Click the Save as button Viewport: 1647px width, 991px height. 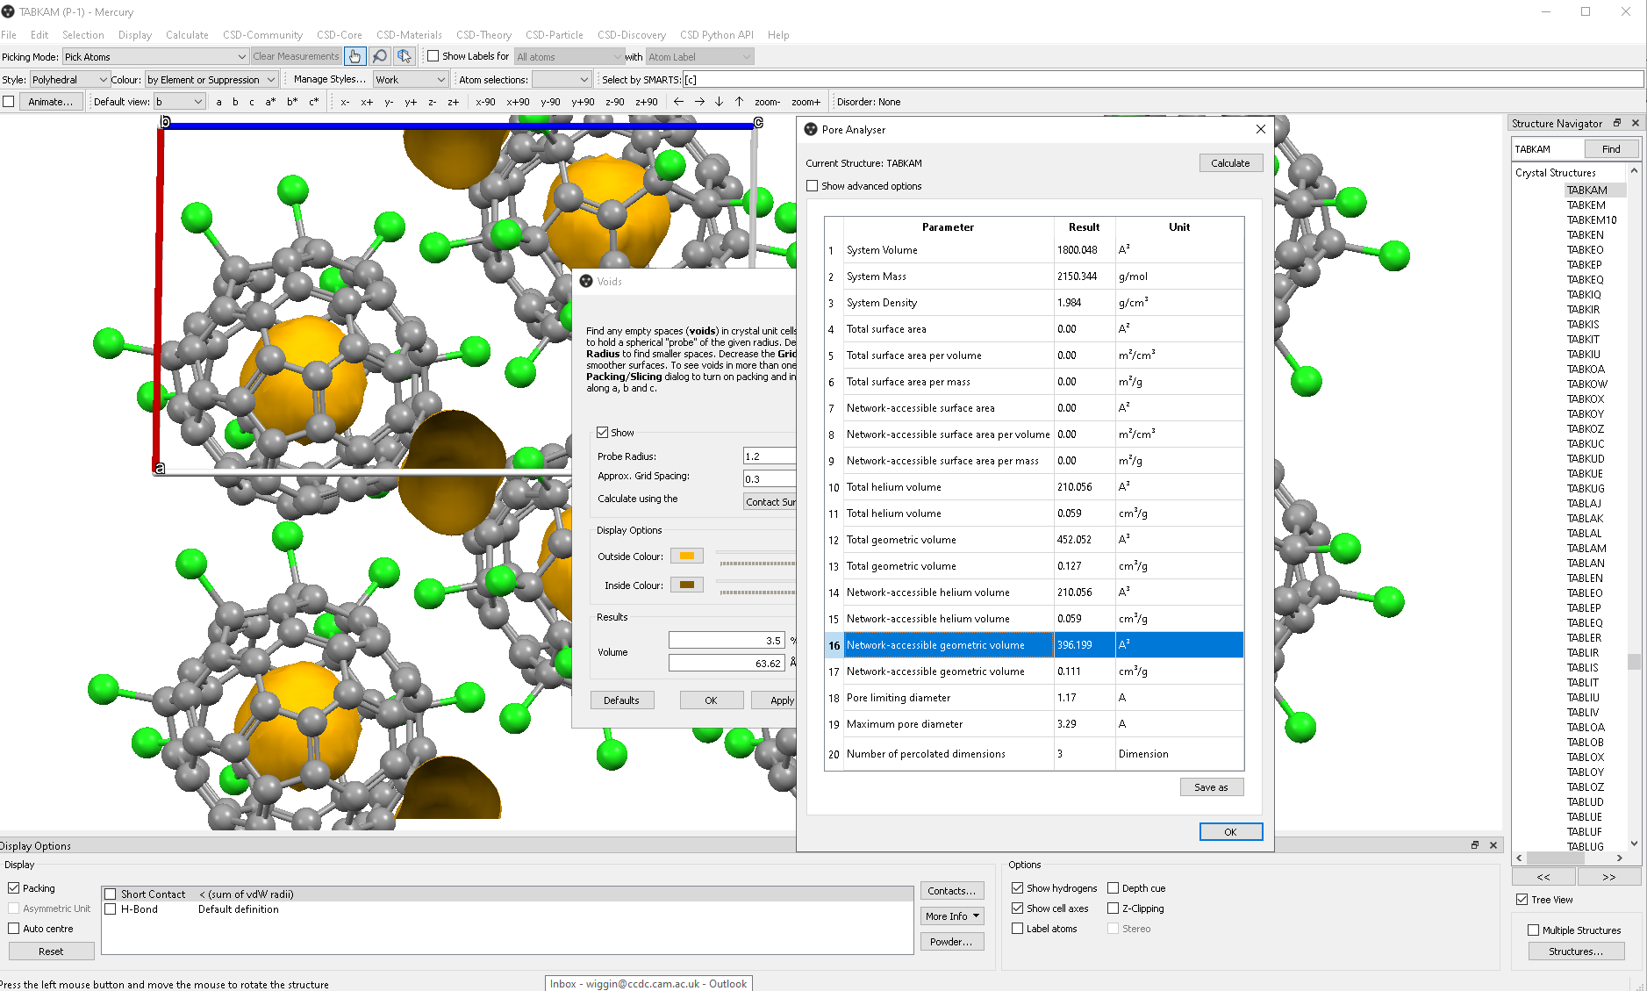[x=1211, y=787]
